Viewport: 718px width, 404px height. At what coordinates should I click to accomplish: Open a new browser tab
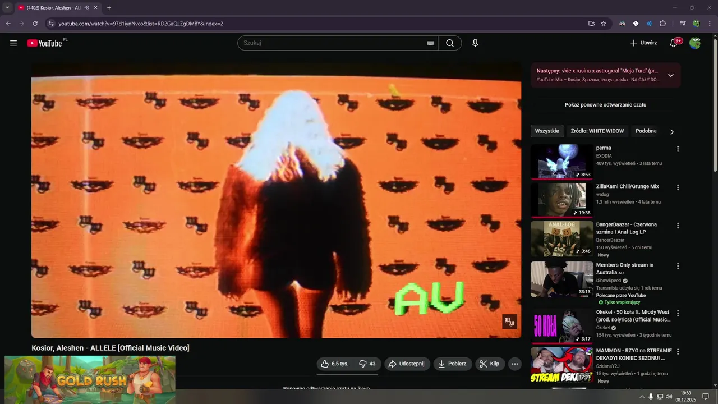click(x=109, y=8)
